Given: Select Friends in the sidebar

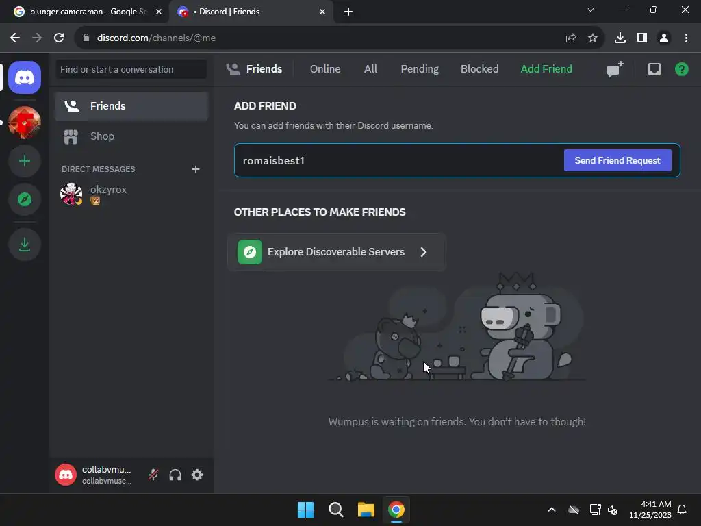Looking at the screenshot, I should point(131,106).
